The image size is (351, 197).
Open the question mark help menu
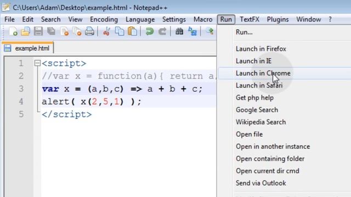point(330,20)
